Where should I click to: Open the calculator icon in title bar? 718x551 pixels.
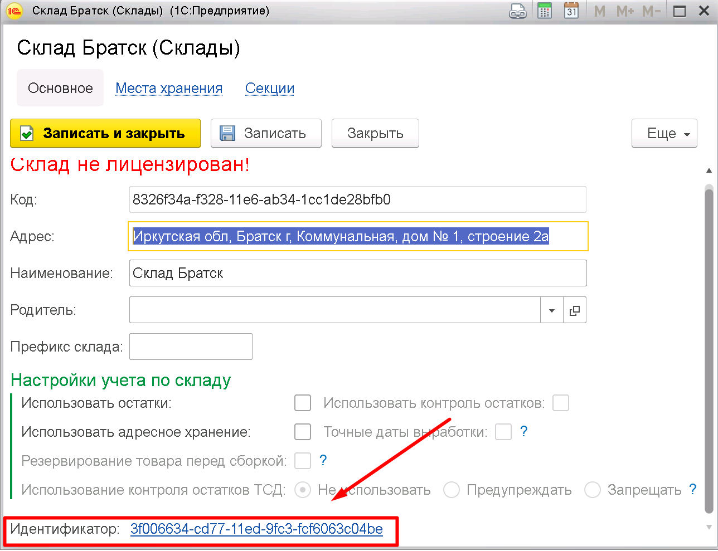click(545, 11)
